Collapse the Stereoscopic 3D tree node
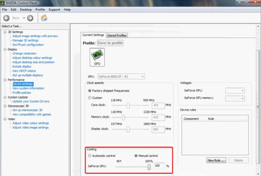The image size is (261, 176). tap(5, 106)
